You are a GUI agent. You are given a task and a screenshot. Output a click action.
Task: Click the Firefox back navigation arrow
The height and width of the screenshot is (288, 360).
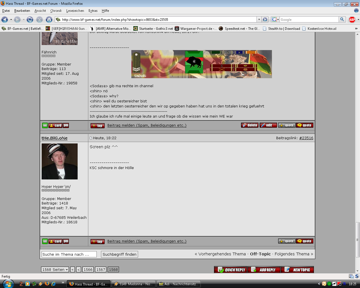pyautogui.click(x=5, y=19)
